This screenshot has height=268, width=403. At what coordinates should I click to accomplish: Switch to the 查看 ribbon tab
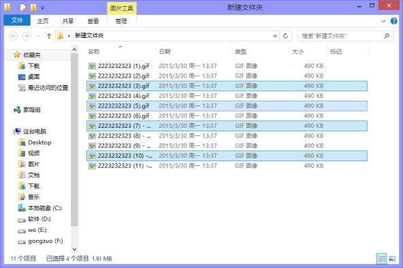[93, 21]
